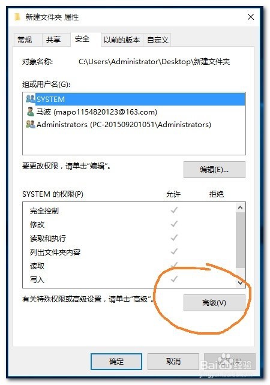The image size is (270, 385).
Task: Switch to the 常规 tab
Action: coord(25,40)
